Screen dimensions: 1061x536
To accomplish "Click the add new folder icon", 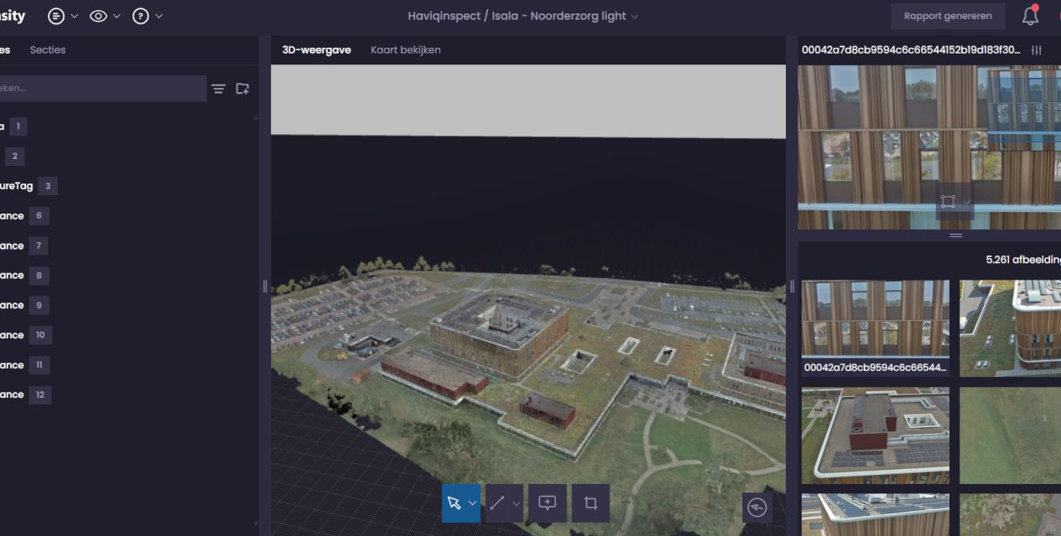I will coord(242,89).
